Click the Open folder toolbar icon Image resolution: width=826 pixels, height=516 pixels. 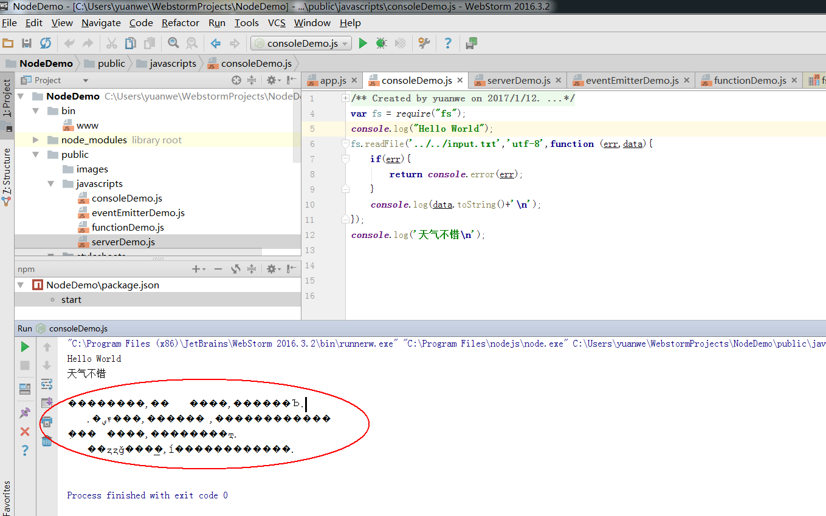coord(8,43)
